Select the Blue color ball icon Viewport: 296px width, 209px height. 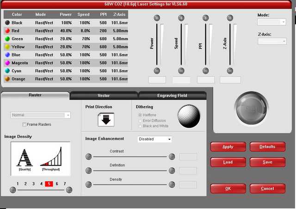click(7, 55)
